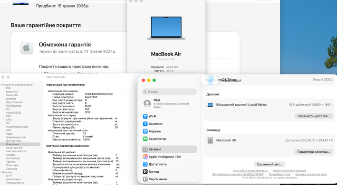
Task: Open Ліцензійна угода програми link
Action: pos(250,171)
